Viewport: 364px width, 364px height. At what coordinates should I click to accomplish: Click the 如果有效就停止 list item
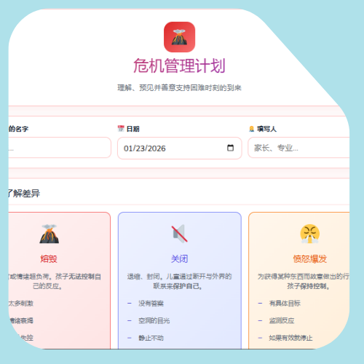[290, 338]
